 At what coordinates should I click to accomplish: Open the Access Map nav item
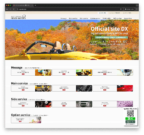click(128, 18)
